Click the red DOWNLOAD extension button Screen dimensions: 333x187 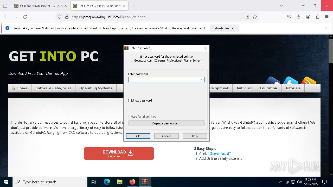coord(119,153)
